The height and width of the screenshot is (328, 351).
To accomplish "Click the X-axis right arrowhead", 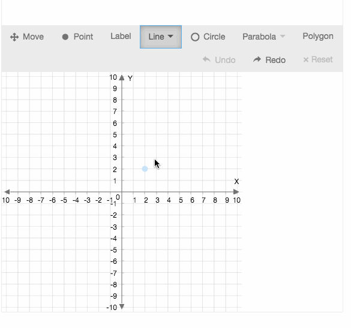I will click(x=236, y=192).
